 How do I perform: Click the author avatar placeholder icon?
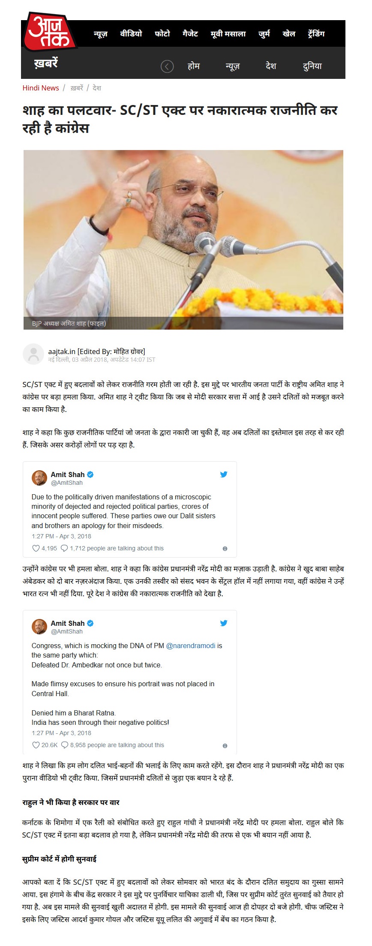[x=33, y=354]
